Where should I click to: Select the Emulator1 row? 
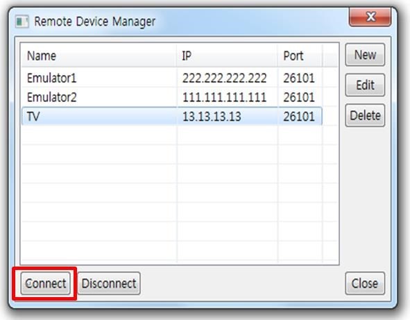click(x=172, y=78)
